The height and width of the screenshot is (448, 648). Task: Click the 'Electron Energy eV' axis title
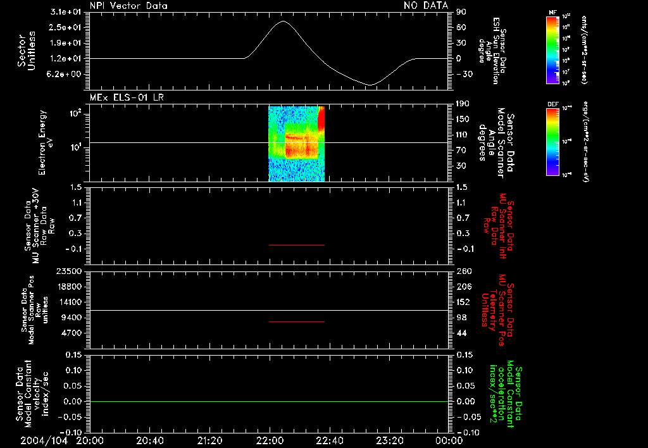[x=46, y=142]
